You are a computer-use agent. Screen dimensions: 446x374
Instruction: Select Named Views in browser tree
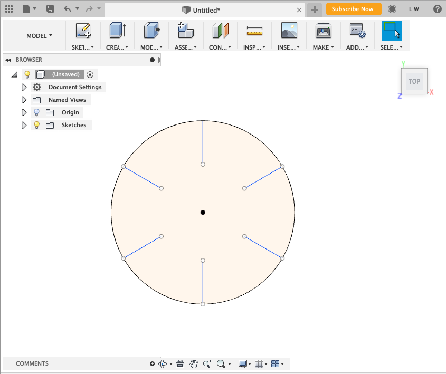point(67,100)
